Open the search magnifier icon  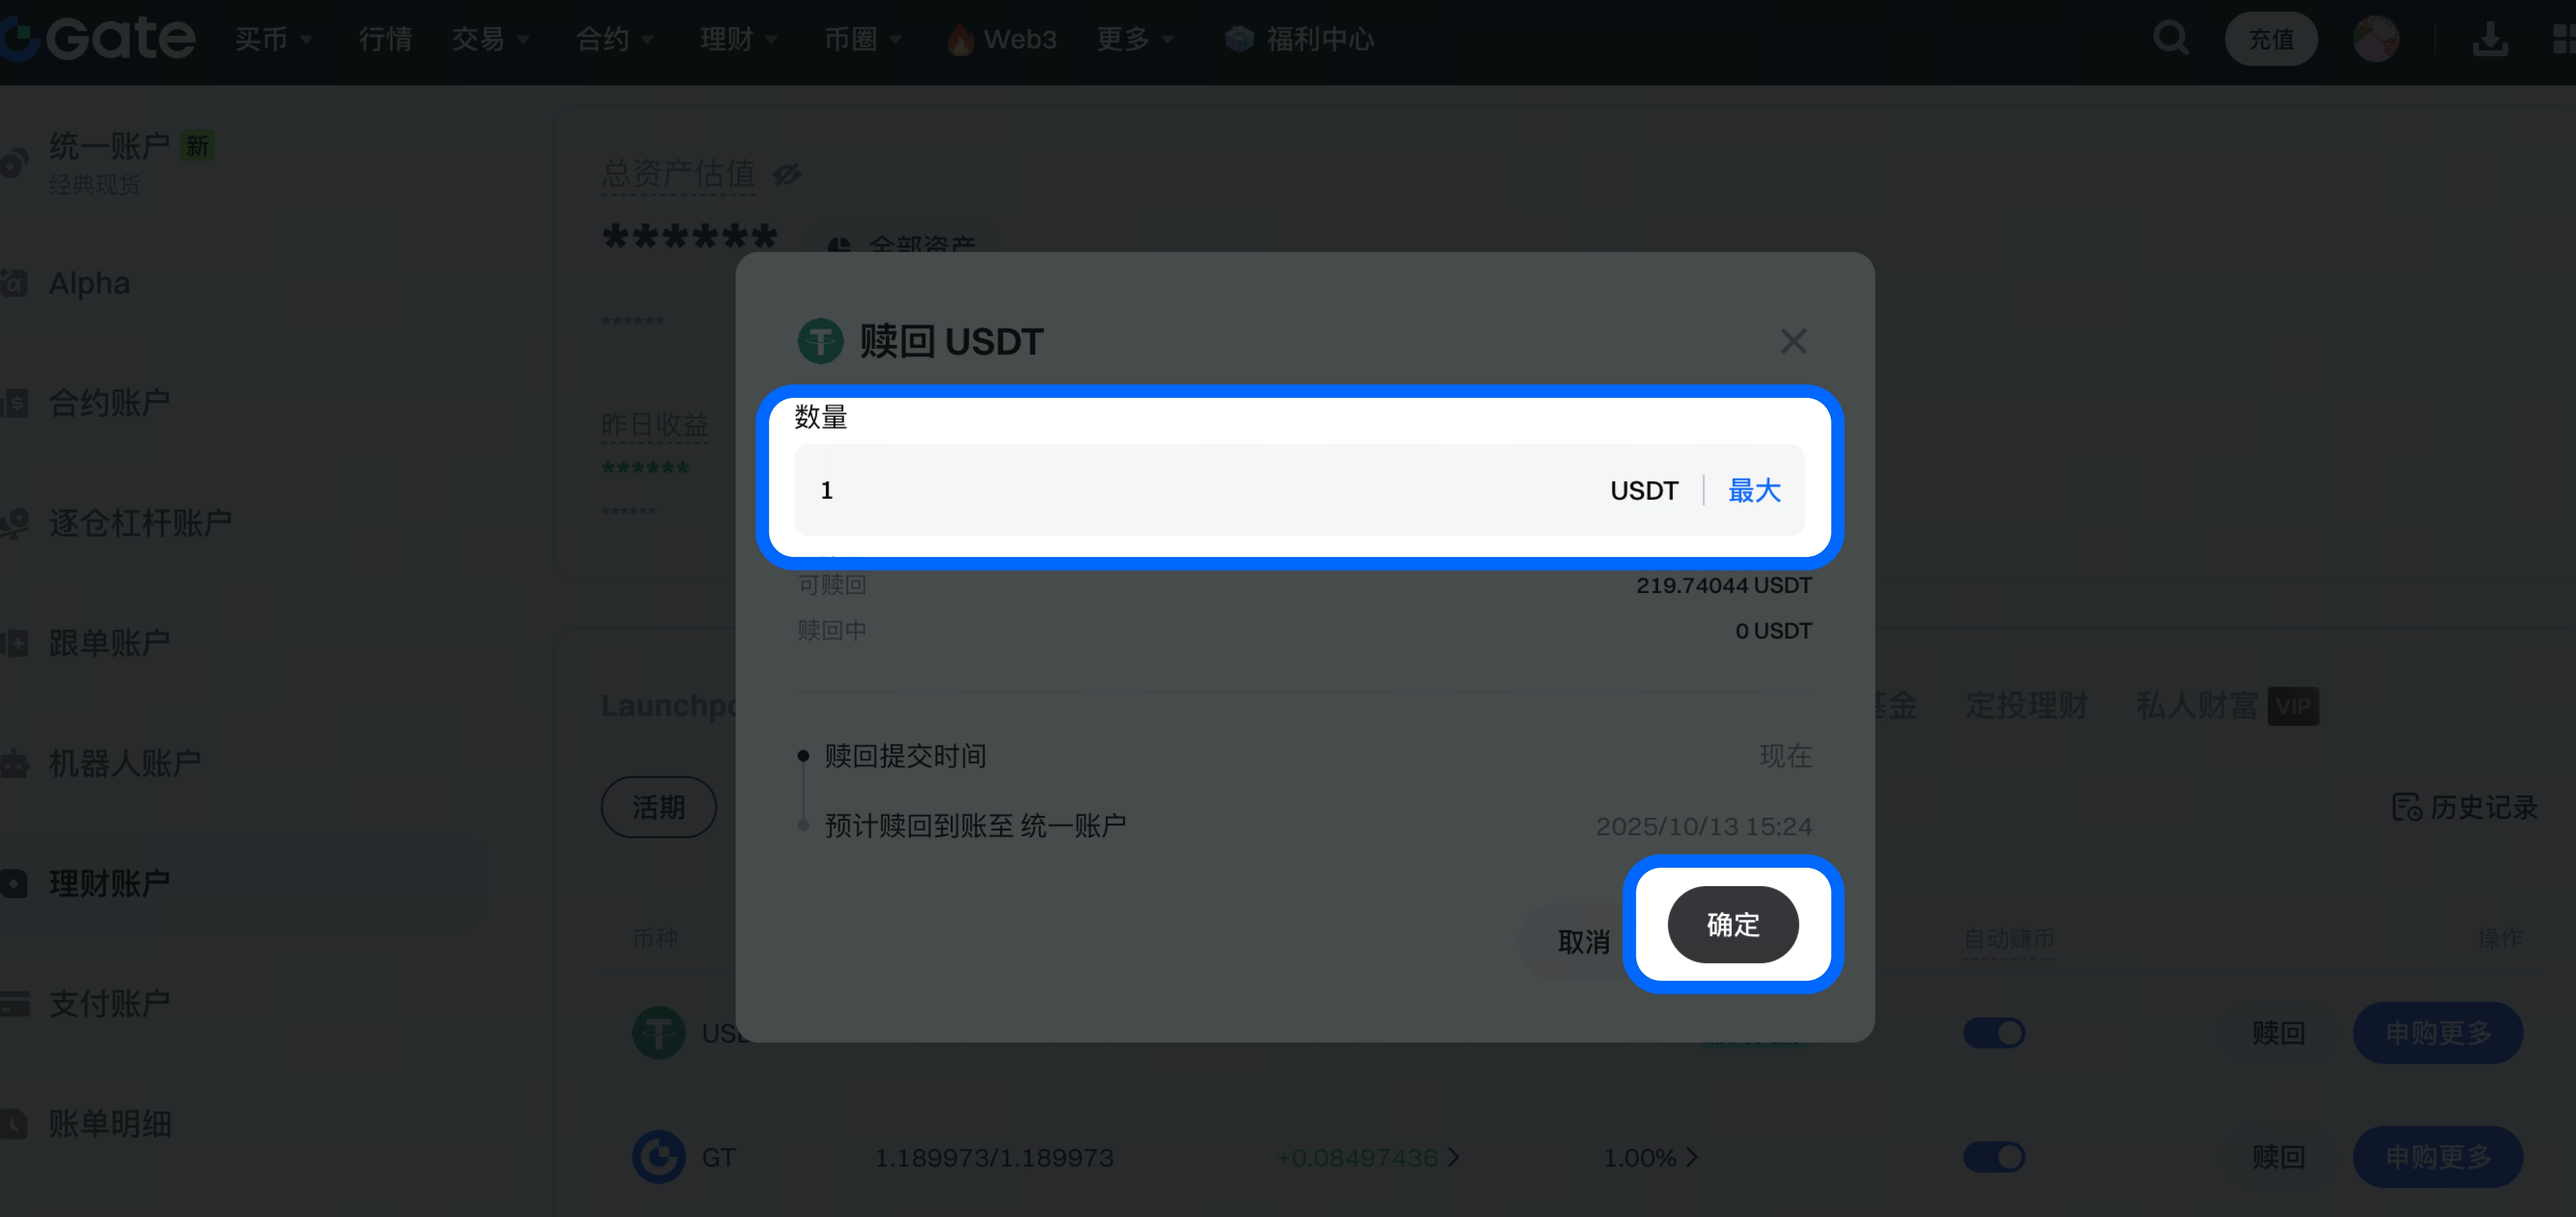pos(2170,39)
